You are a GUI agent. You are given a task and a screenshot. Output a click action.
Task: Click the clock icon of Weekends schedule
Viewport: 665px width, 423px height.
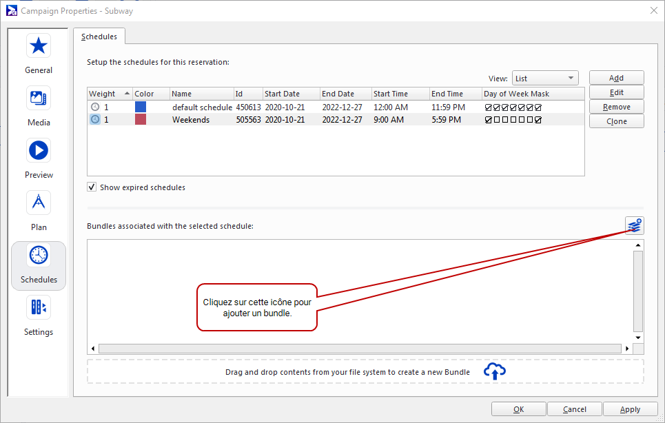click(x=95, y=120)
